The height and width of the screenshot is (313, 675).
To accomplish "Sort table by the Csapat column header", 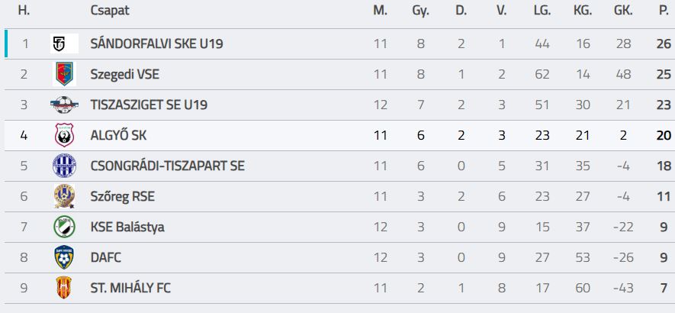I will point(110,11).
